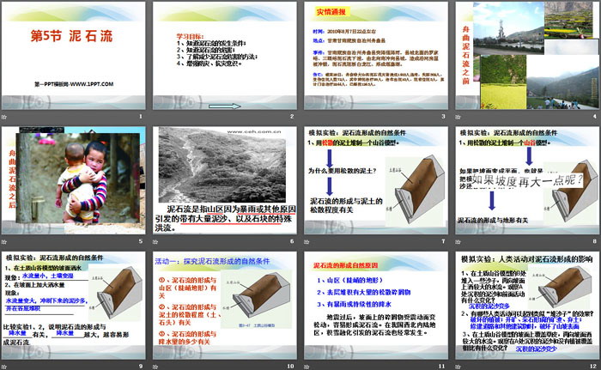Open slide 7 about loose soil experiment
This screenshot has height=370, width=601.
click(374, 182)
